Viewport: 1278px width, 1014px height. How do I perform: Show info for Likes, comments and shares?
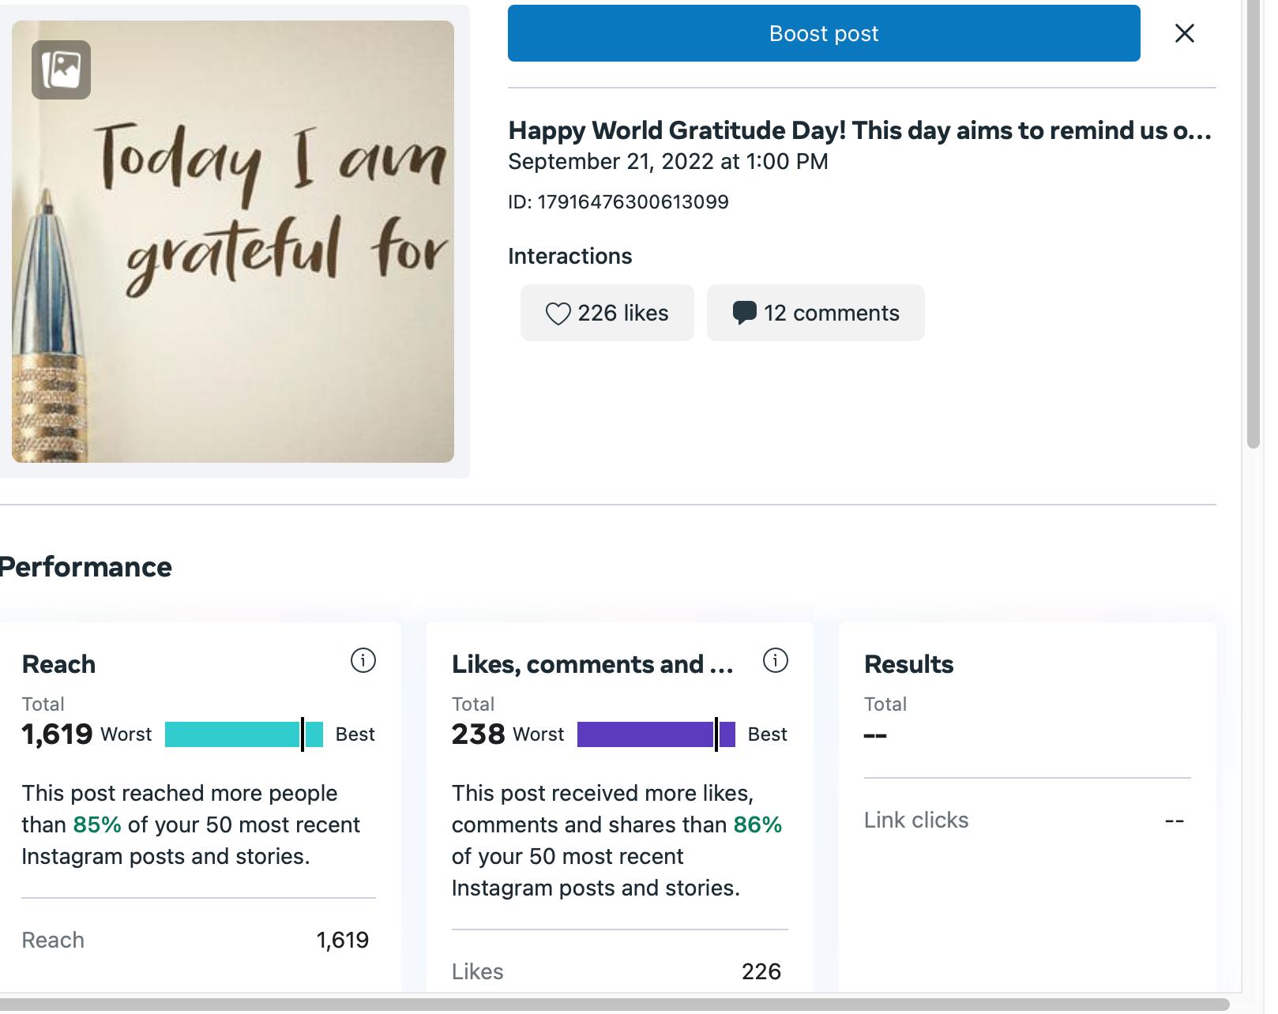[775, 660]
